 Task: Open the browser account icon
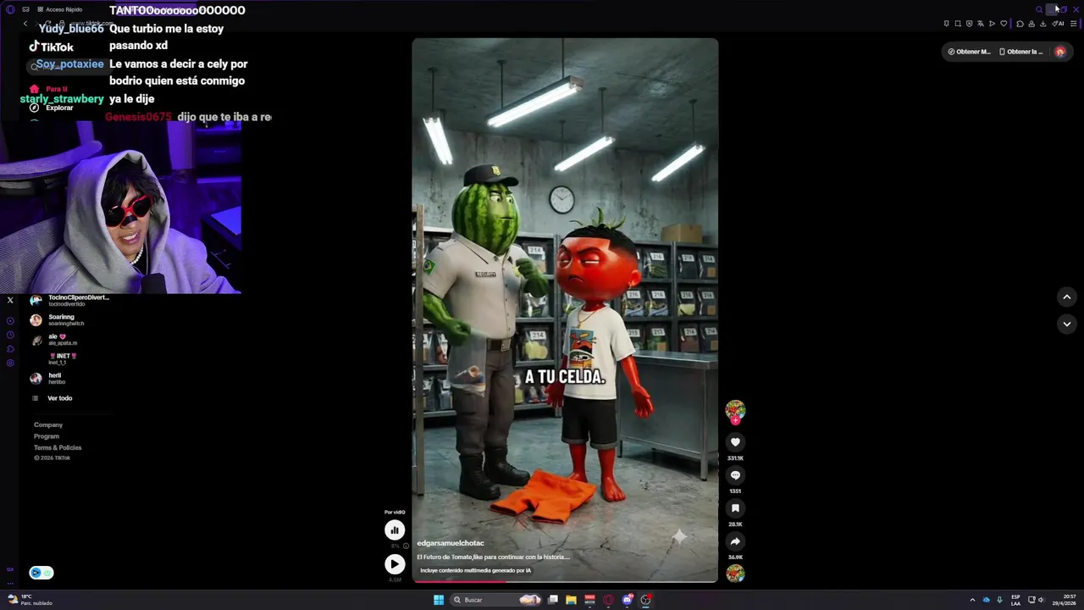tap(1031, 24)
